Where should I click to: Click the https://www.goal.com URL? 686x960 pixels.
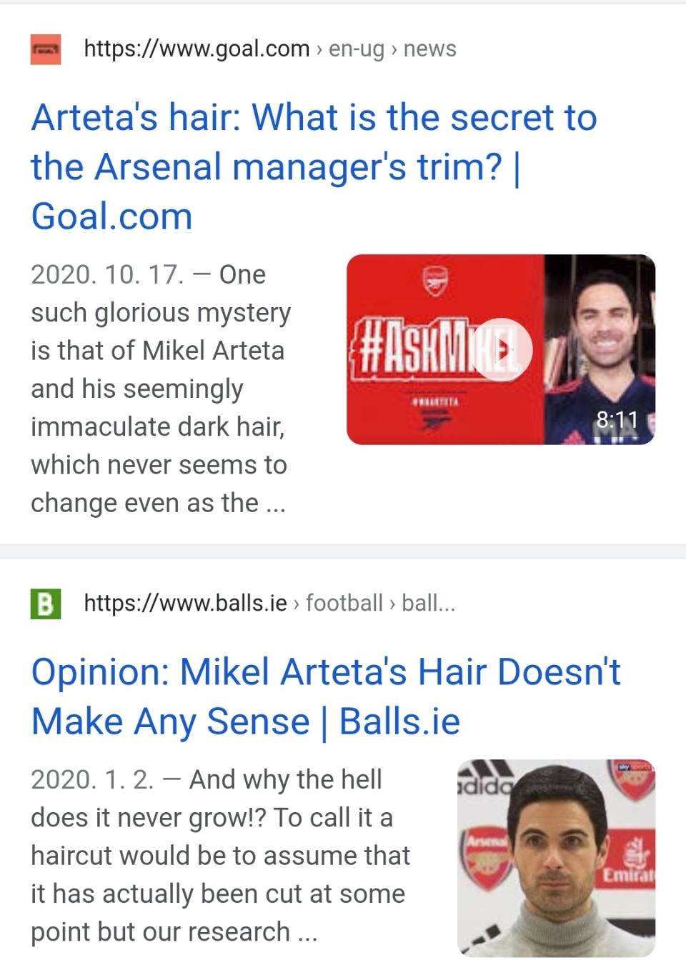197,49
